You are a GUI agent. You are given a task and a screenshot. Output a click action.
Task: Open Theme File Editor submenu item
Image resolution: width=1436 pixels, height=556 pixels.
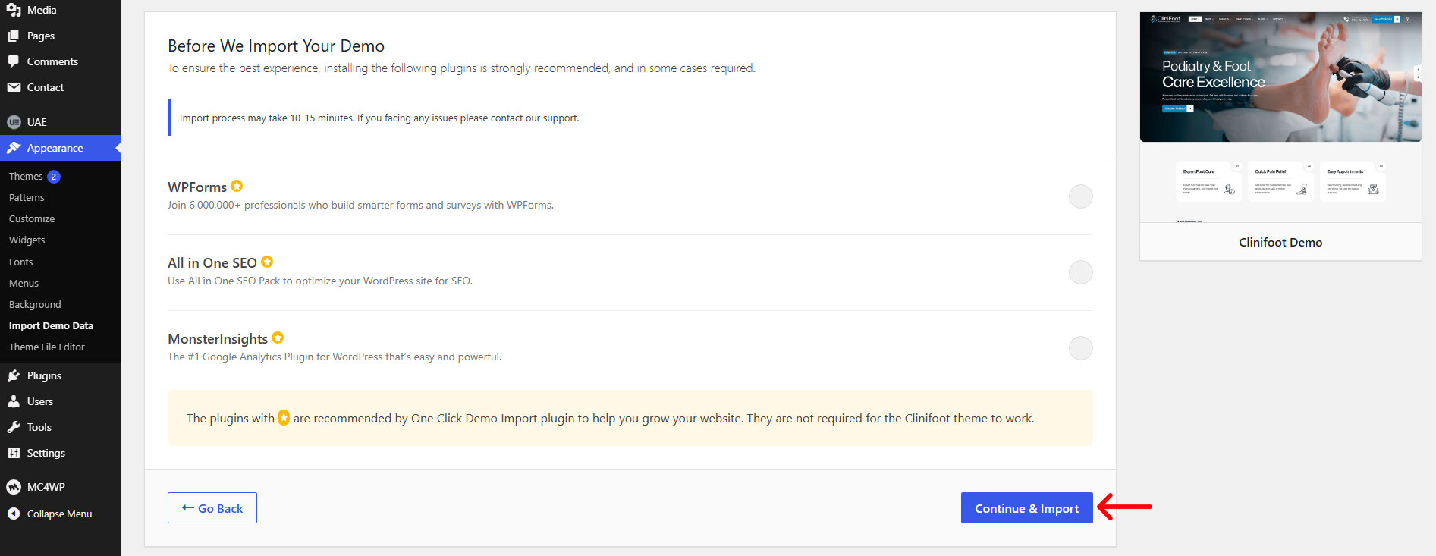(x=47, y=347)
